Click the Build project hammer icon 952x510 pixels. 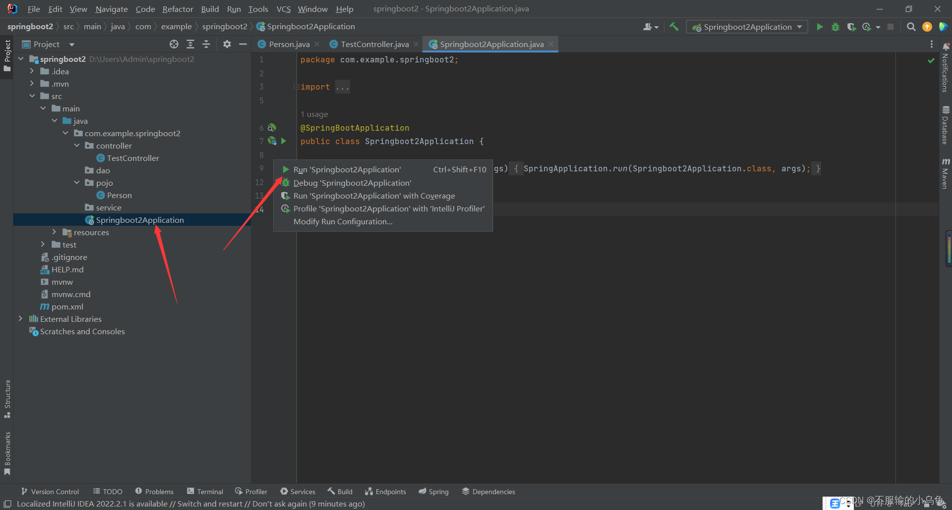(x=674, y=27)
